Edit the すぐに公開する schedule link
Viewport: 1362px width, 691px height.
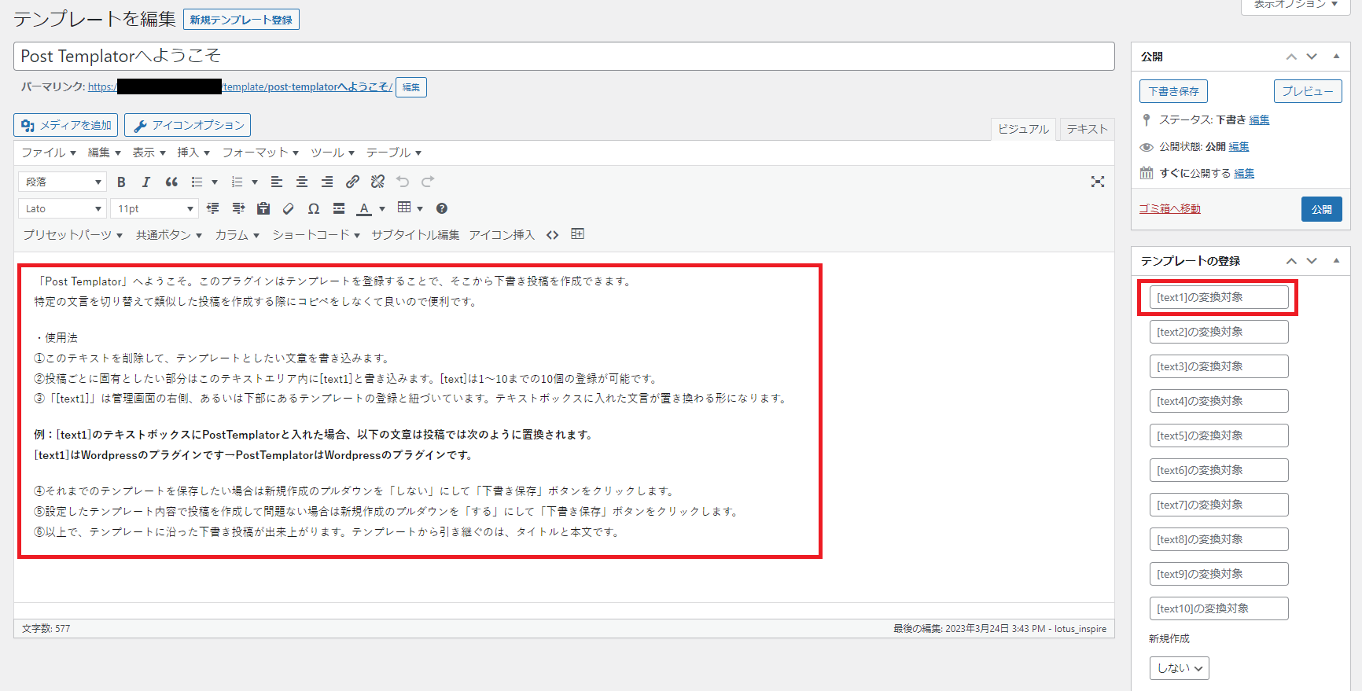click(1244, 173)
